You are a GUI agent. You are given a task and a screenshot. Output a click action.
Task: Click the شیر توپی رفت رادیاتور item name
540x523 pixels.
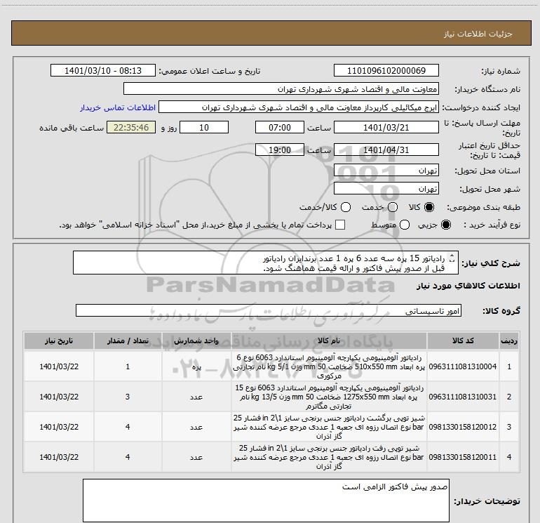(329, 457)
